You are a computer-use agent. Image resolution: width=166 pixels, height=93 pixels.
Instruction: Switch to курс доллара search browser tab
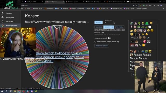[136, 2]
